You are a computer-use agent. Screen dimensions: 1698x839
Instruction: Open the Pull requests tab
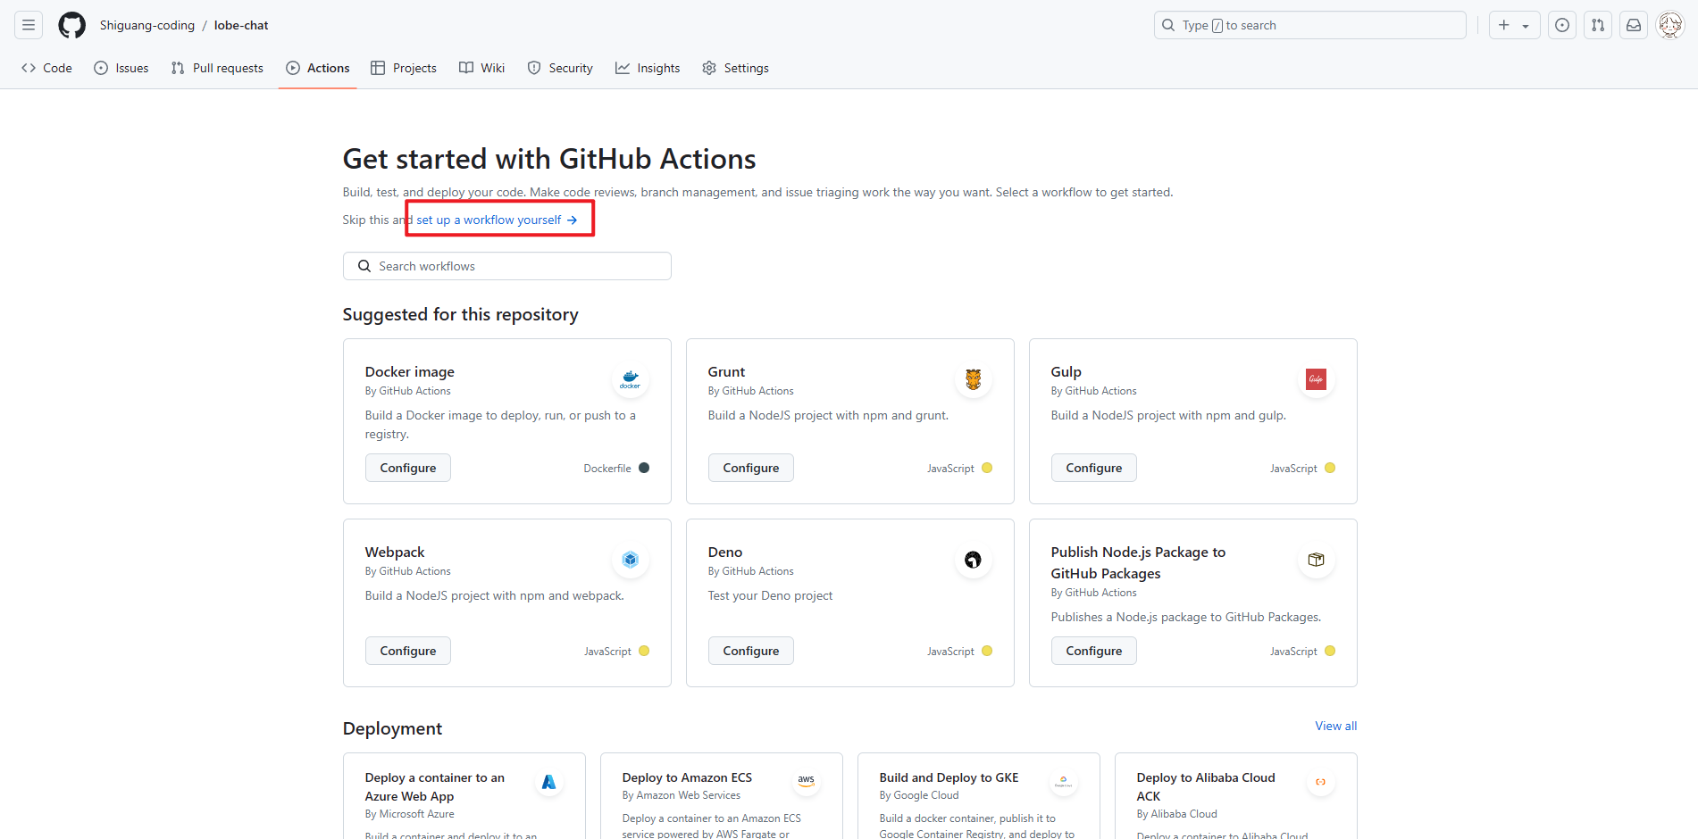[x=217, y=68]
